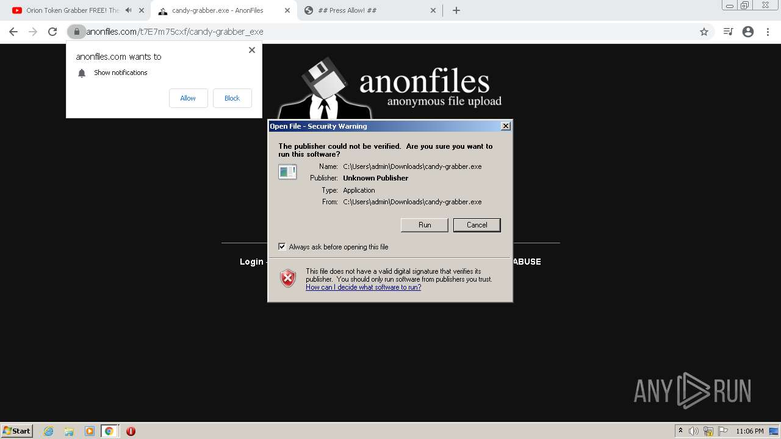Block notifications from anonfiles.com
Screen dimensions: 781x439
pos(232,98)
